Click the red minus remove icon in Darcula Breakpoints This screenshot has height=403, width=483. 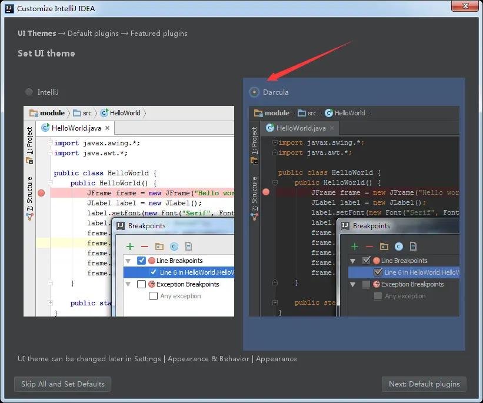point(369,247)
